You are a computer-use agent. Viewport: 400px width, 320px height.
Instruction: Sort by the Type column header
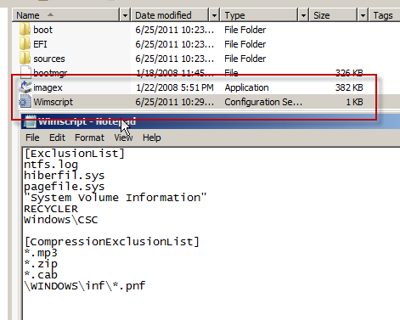pos(259,15)
